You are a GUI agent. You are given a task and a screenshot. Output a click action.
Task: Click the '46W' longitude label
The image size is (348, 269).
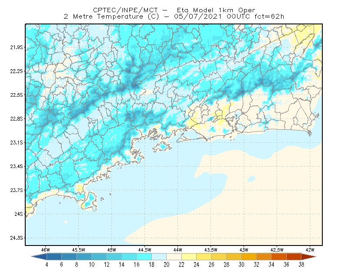[46, 250]
